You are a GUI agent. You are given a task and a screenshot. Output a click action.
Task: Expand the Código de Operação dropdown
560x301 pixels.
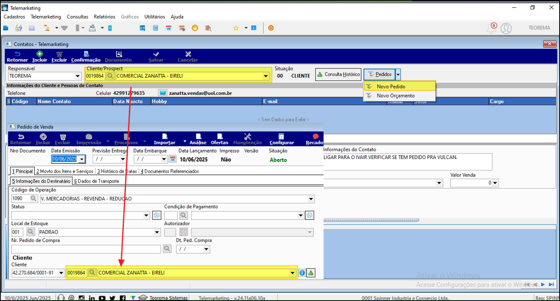pos(311,199)
